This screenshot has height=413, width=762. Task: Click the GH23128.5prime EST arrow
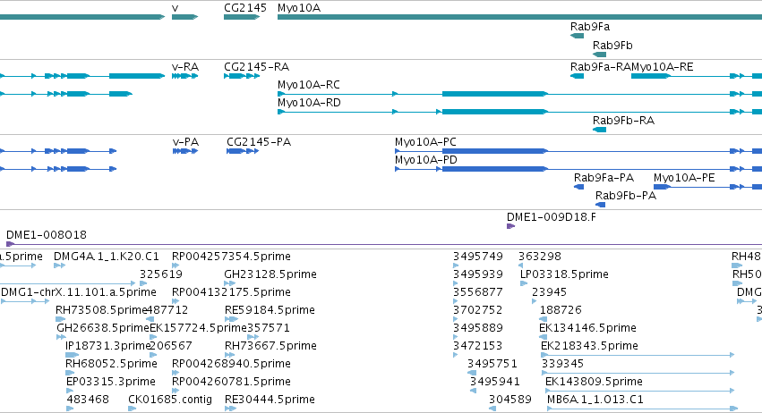coord(230,283)
